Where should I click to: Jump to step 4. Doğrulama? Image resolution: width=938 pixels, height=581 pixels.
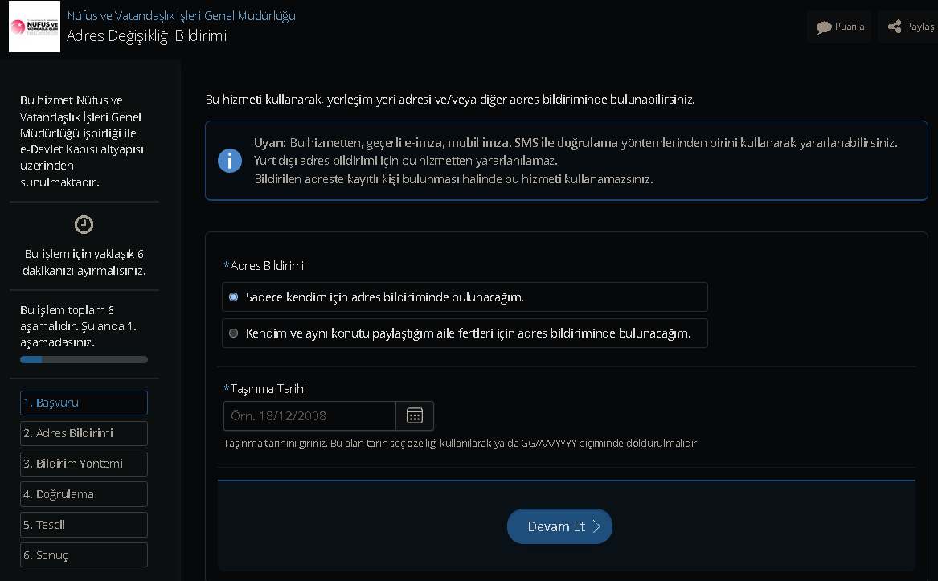point(84,494)
